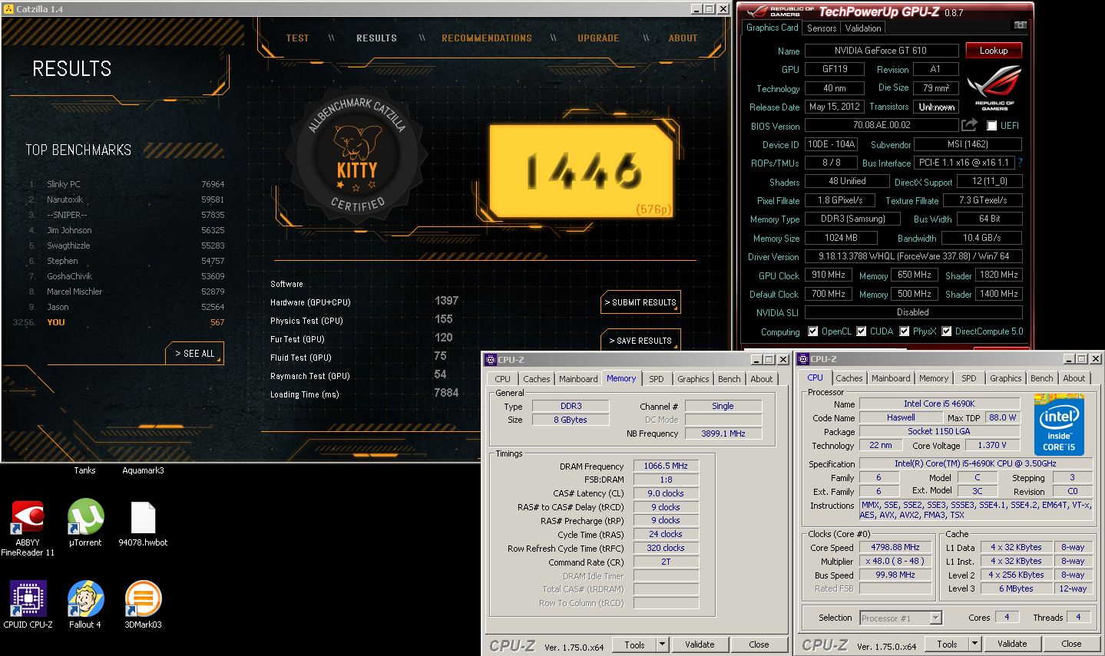Click Intel Core i5 4690K name field
This screenshot has height=656, width=1105.
click(939, 404)
